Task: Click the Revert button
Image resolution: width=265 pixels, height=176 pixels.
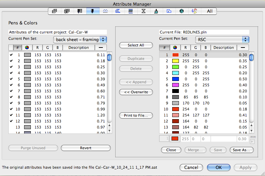Action: tap(86, 148)
